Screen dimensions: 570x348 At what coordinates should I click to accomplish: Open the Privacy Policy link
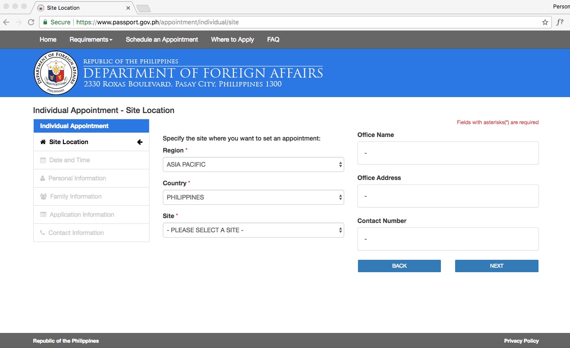(521, 340)
